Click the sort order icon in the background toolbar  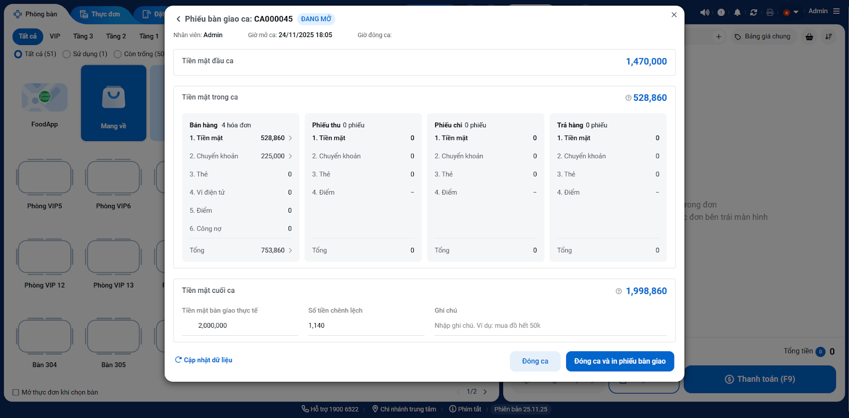click(x=828, y=37)
